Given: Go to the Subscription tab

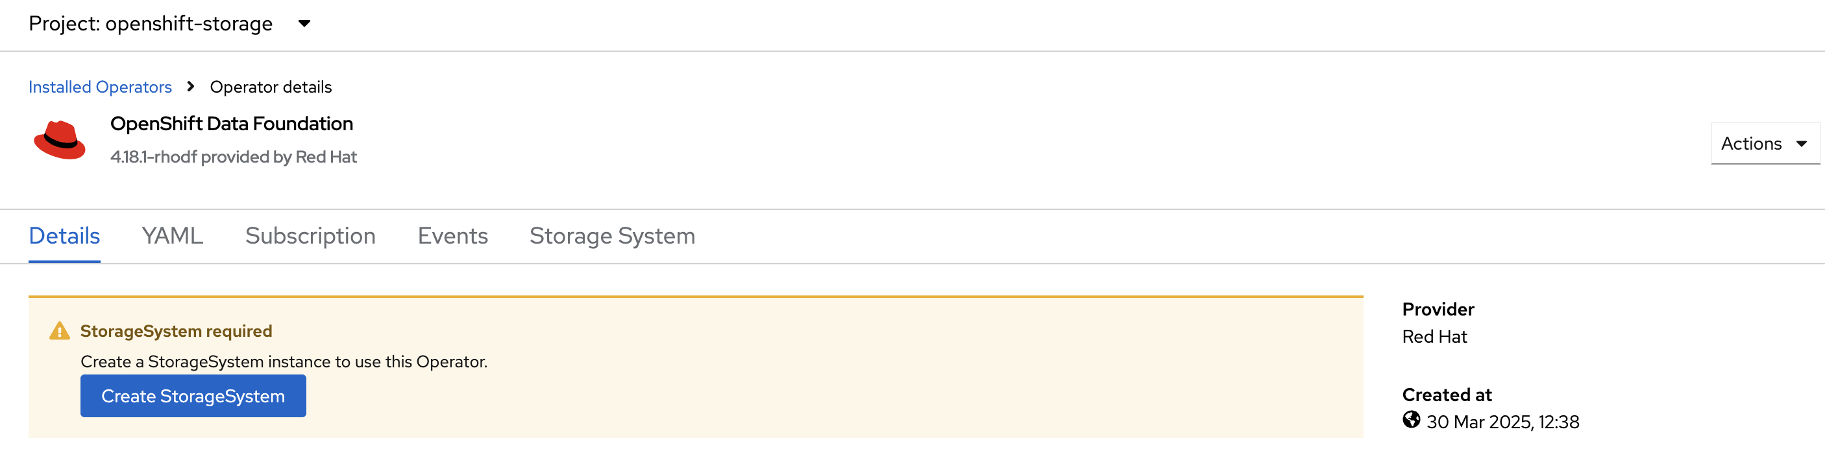Looking at the screenshot, I should [x=310, y=236].
